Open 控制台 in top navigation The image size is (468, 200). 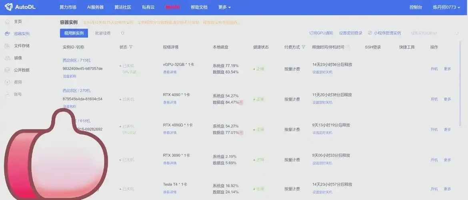[416, 7]
